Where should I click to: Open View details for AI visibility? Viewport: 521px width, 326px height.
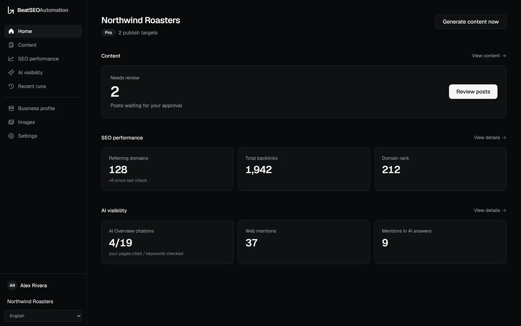point(490,210)
